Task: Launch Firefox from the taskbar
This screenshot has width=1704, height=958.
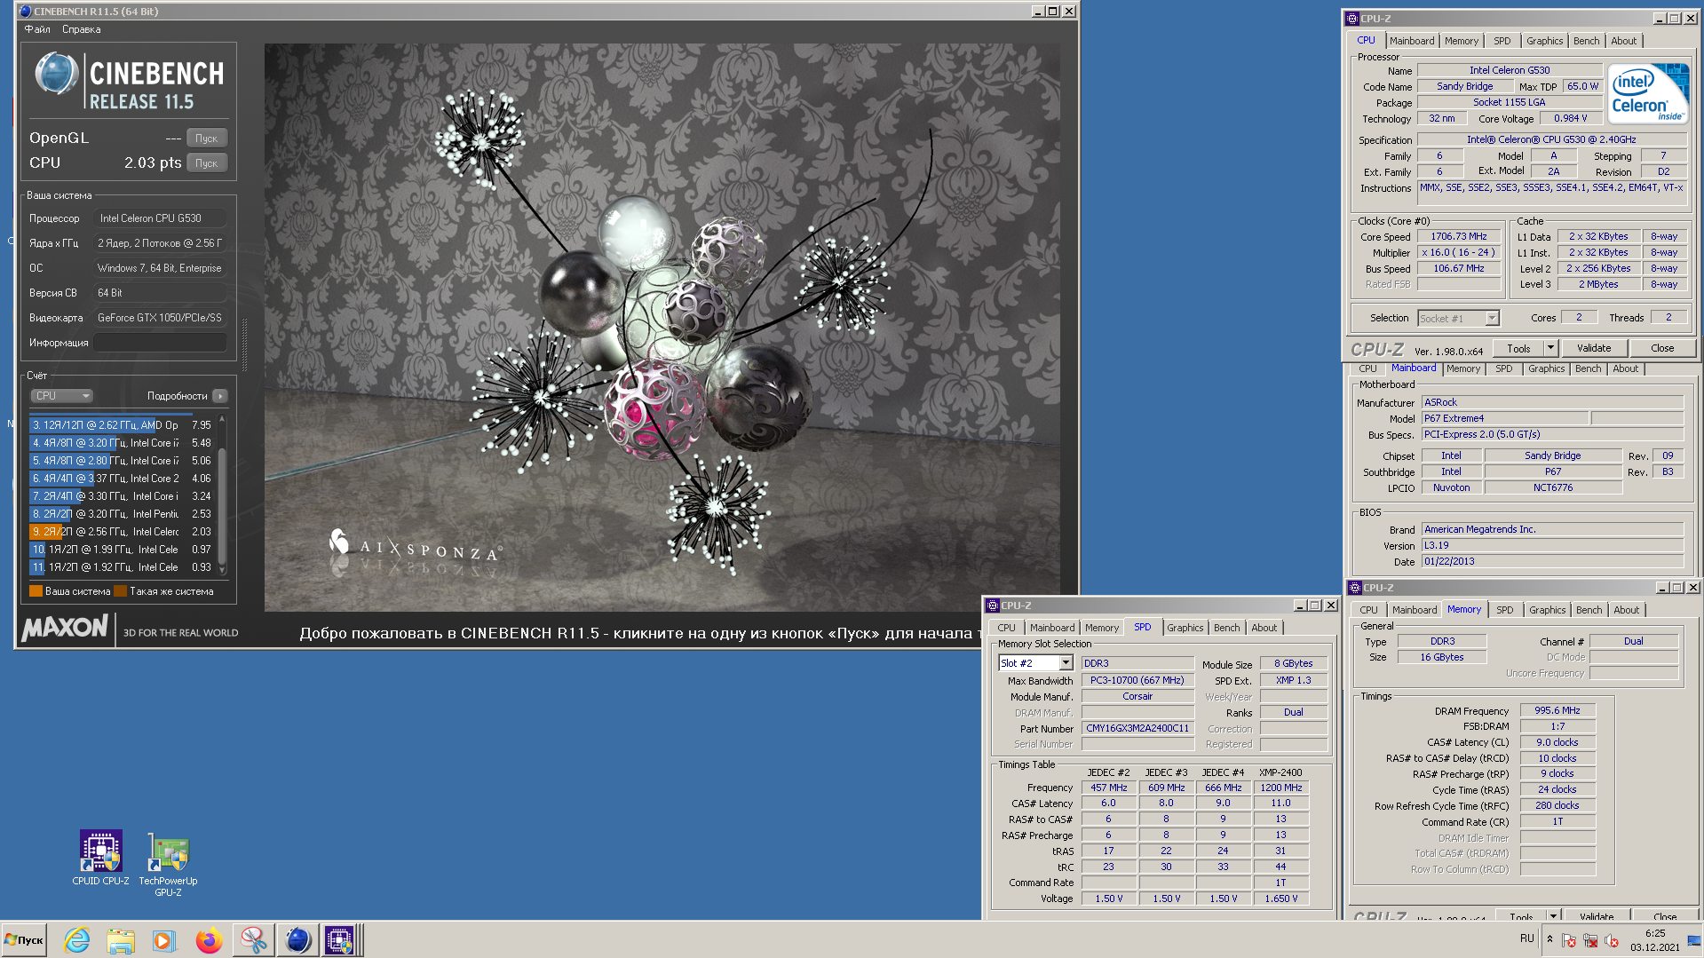Action: pyautogui.click(x=209, y=940)
